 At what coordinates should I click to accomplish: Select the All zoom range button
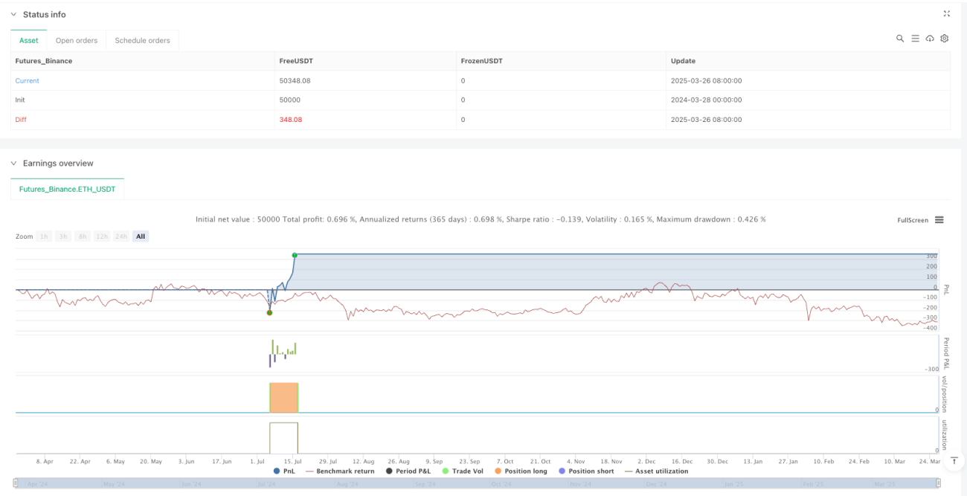click(141, 236)
